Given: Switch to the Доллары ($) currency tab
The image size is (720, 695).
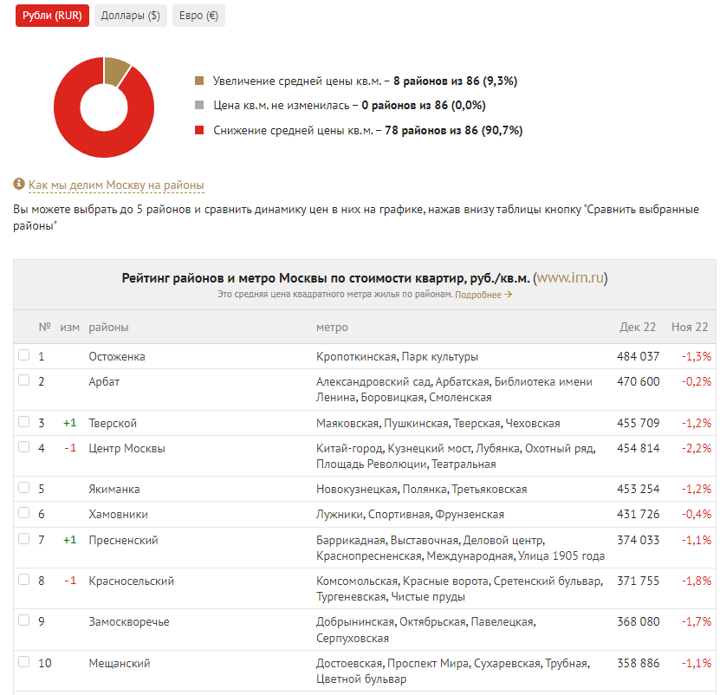Looking at the screenshot, I should (131, 16).
